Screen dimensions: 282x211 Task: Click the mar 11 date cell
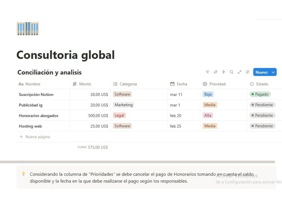184,94
